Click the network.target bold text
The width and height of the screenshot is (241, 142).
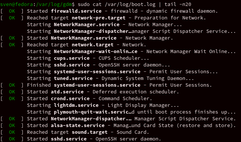pyautogui.click(x=93, y=45)
